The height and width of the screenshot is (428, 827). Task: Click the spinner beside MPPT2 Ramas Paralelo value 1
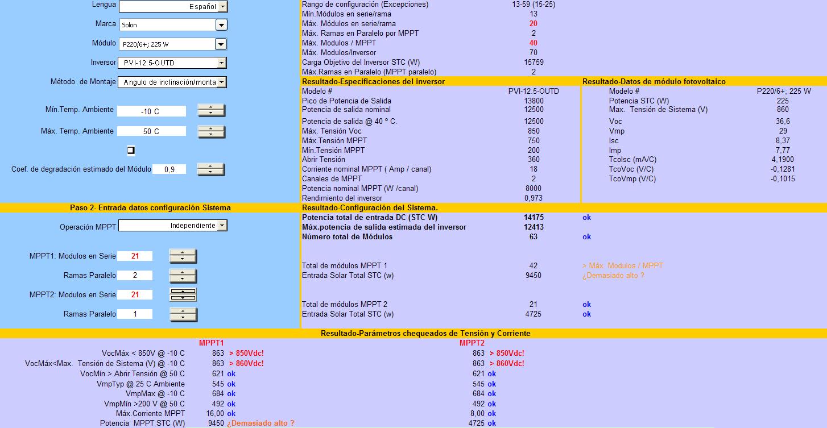183,314
